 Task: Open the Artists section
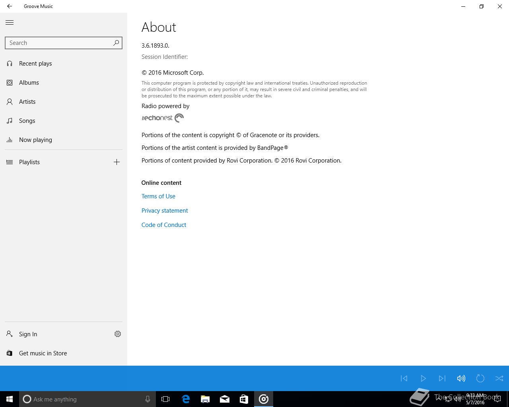(x=64, y=102)
